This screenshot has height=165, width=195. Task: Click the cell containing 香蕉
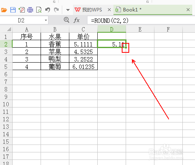[55, 44]
